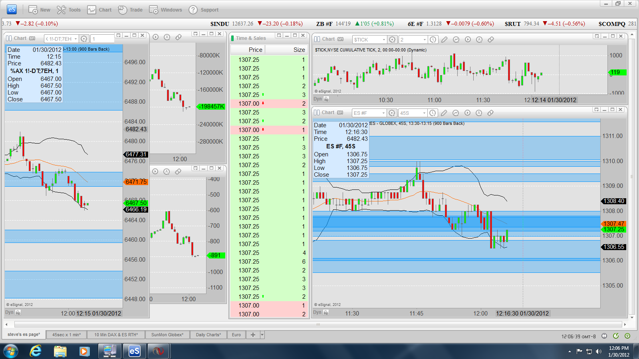This screenshot has height=359, width=639.
Task: Click link icon on the -891 chart window
Action: click(178, 171)
